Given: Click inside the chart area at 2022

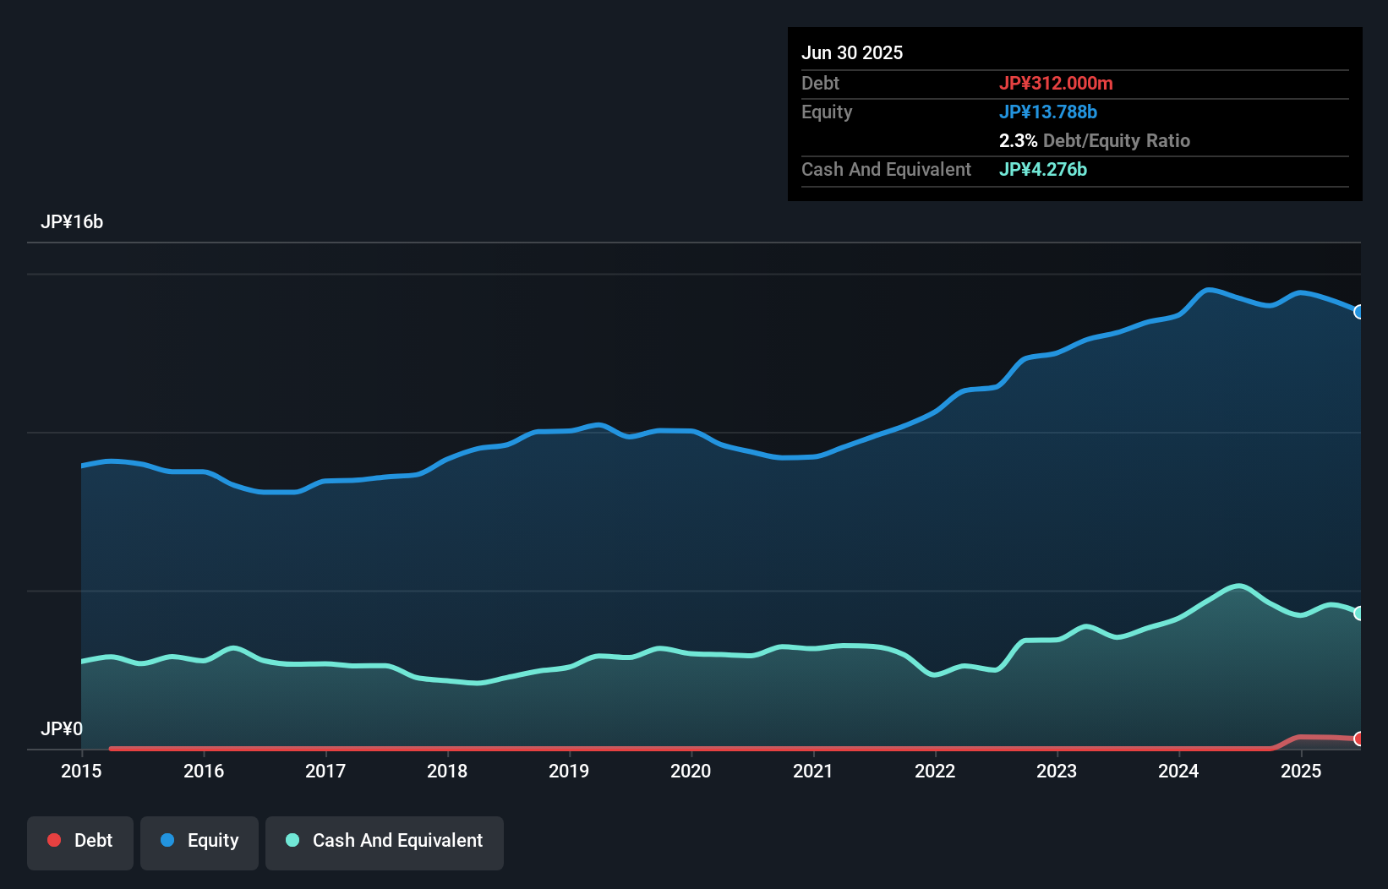Looking at the screenshot, I should (x=934, y=549).
